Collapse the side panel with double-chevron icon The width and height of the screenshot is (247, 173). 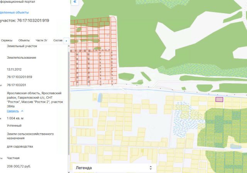[74, 2]
